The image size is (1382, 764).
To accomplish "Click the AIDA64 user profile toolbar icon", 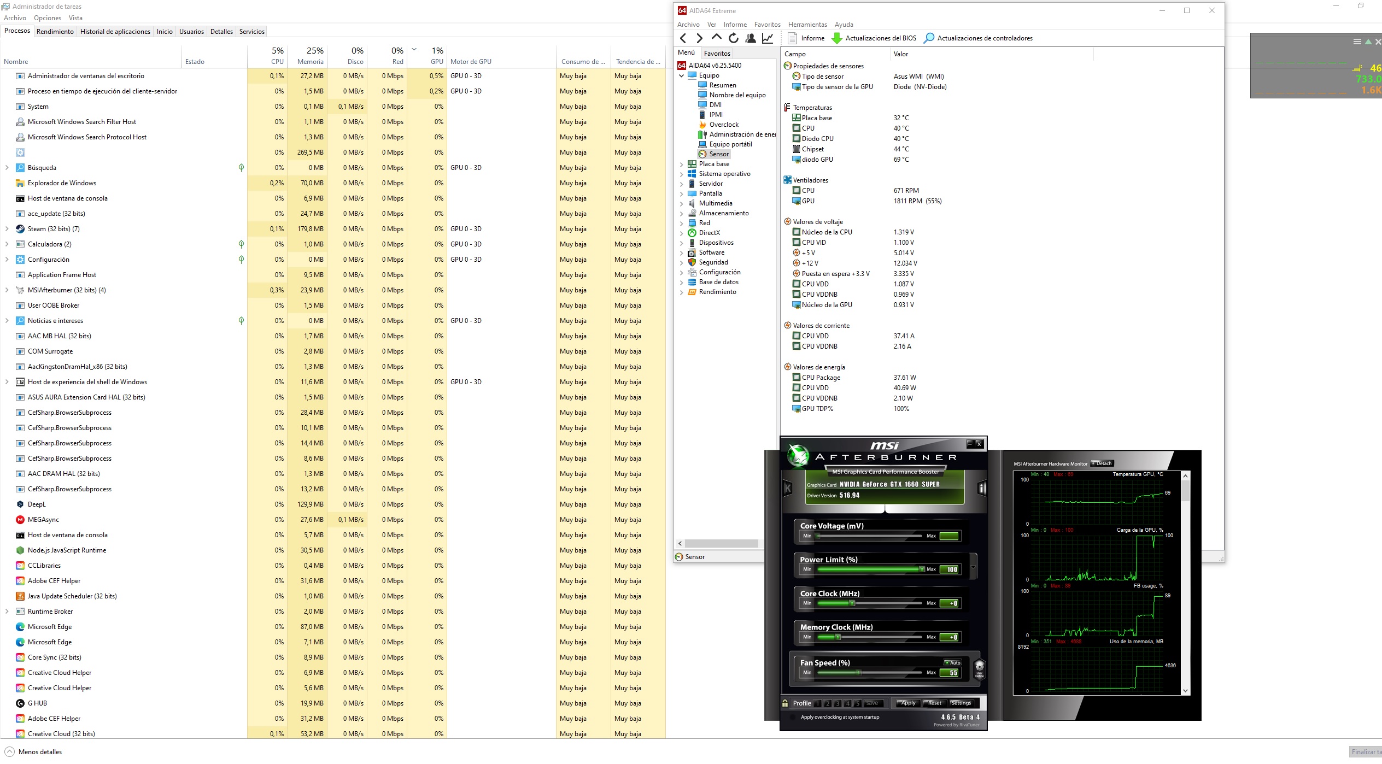I will (751, 38).
